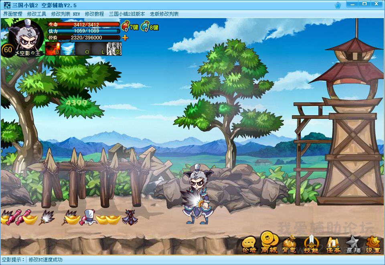Open the 星腾 star icon
385x265 pixels.
point(353,245)
